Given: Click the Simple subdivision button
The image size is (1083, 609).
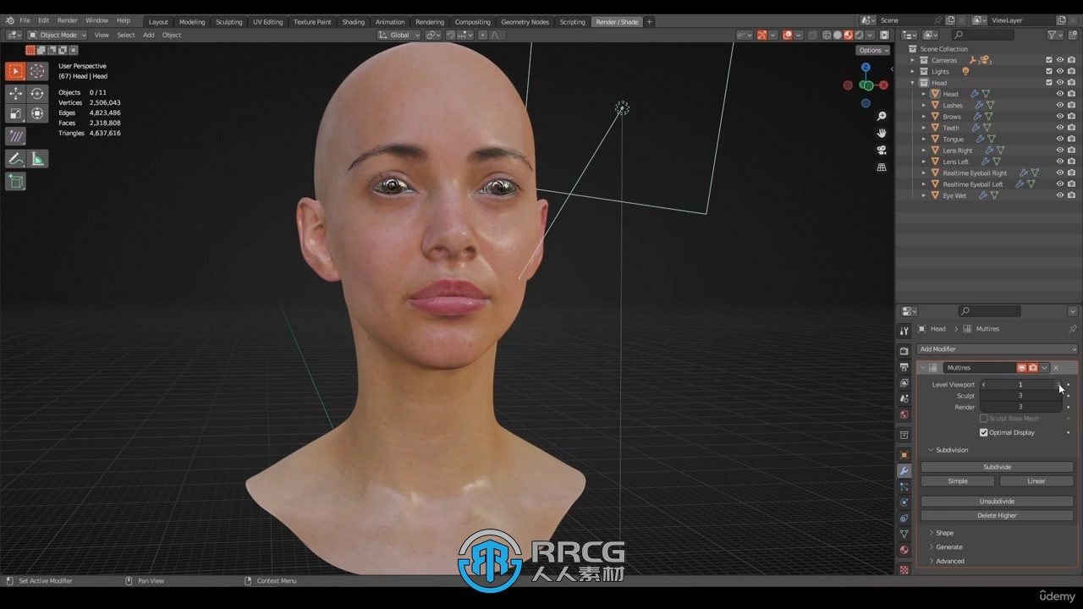Looking at the screenshot, I should [958, 481].
